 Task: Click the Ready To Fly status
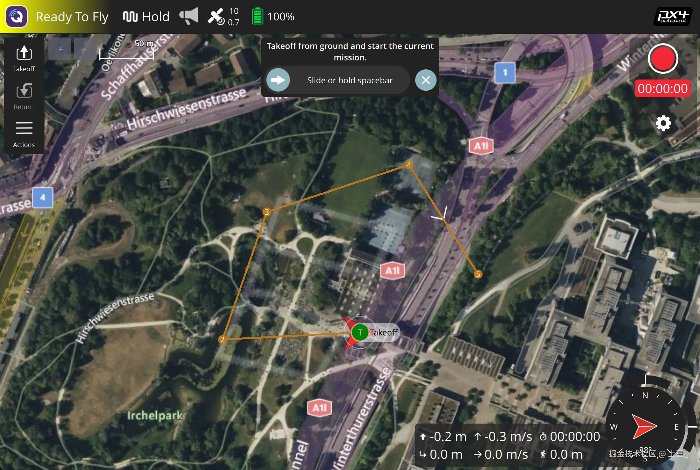[72, 17]
